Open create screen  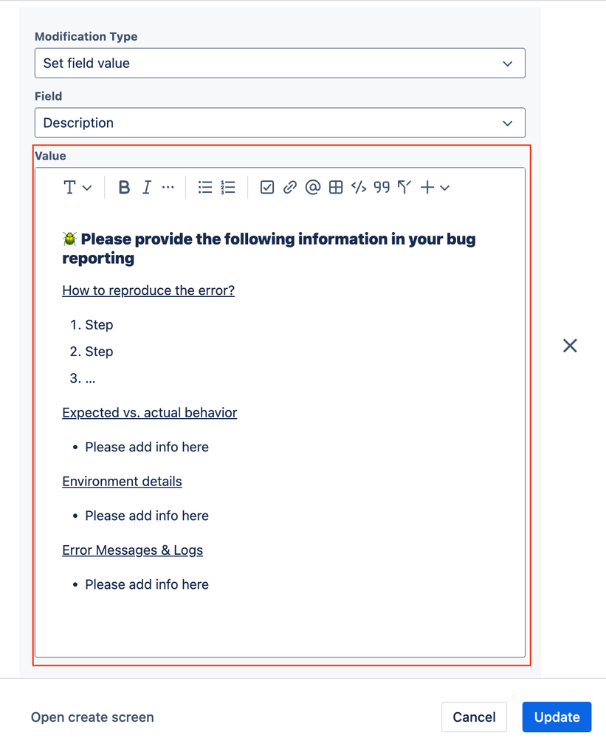point(92,717)
